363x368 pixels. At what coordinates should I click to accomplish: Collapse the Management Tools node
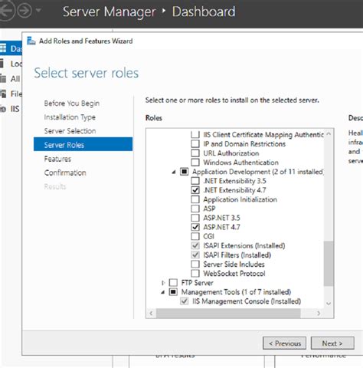pos(163,292)
